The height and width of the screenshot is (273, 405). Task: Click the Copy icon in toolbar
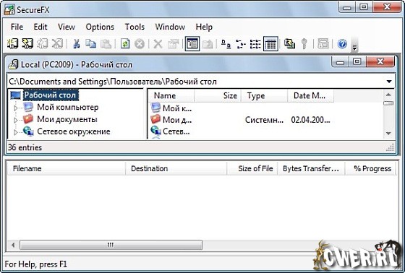[90, 44]
